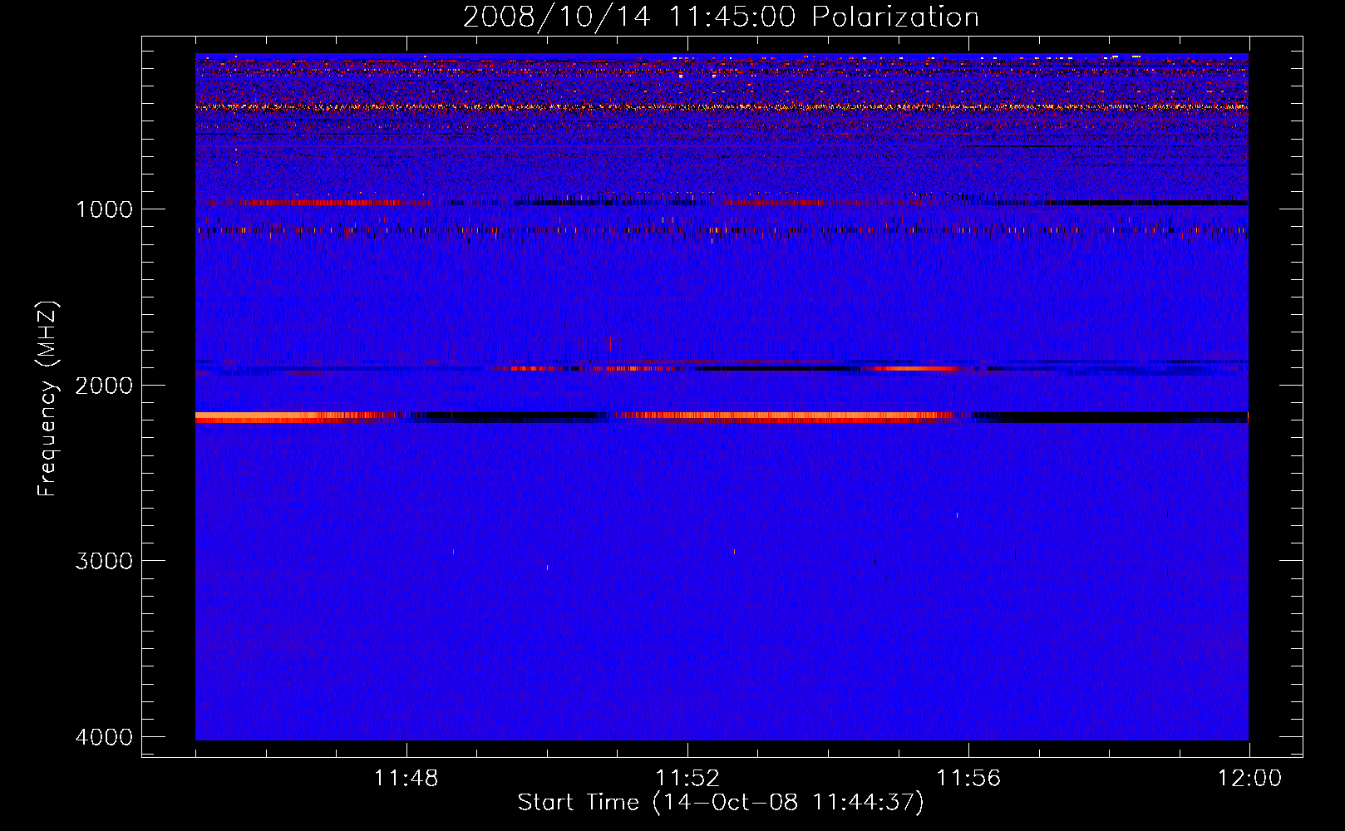Click the white dot above 3000 MHz near 11:56
The width and height of the screenshot is (1345, 831).
coord(957,515)
